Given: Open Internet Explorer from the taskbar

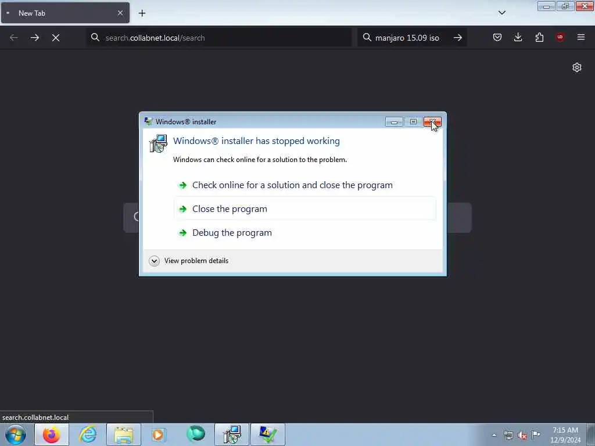Looking at the screenshot, I should click(x=88, y=434).
